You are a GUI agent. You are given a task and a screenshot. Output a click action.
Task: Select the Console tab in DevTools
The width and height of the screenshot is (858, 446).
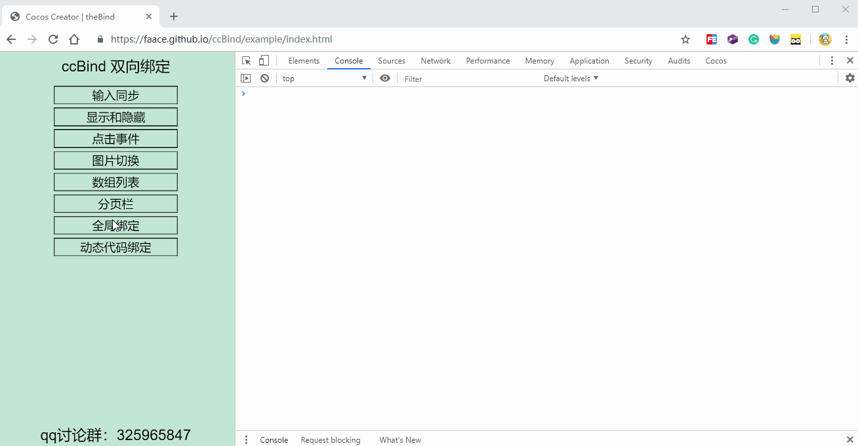[348, 60]
